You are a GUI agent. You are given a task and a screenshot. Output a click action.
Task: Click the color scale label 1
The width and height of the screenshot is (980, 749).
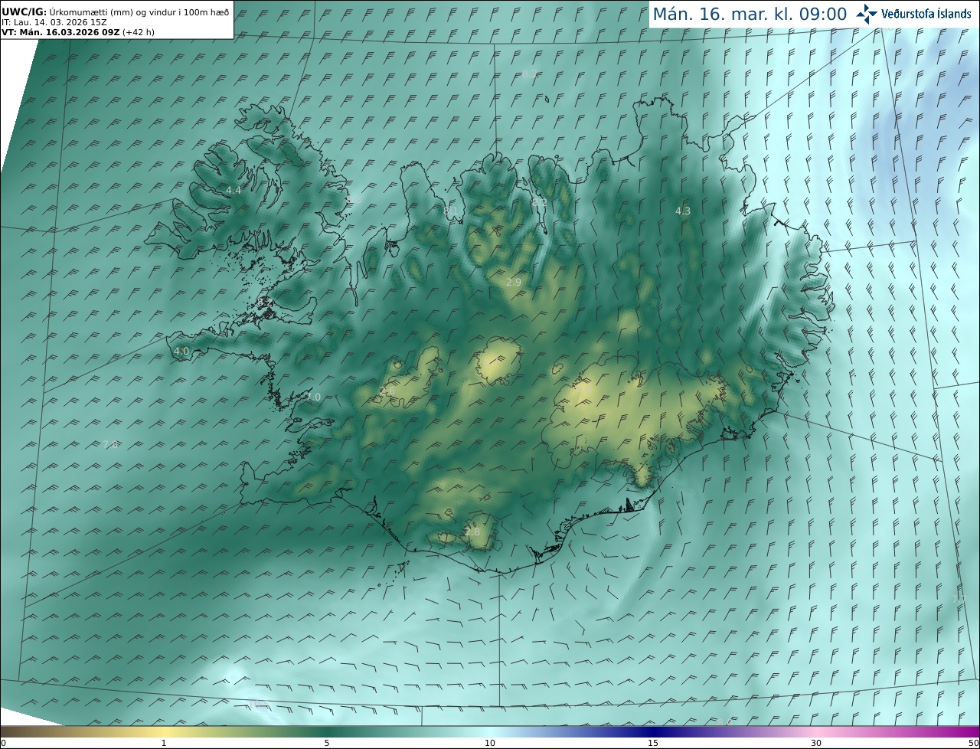pos(164,743)
